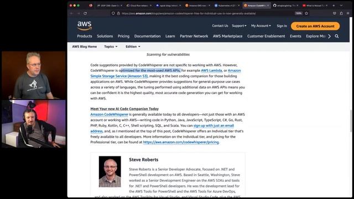Open the Products menu
This screenshot has width=354, height=199.
click(85, 36)
